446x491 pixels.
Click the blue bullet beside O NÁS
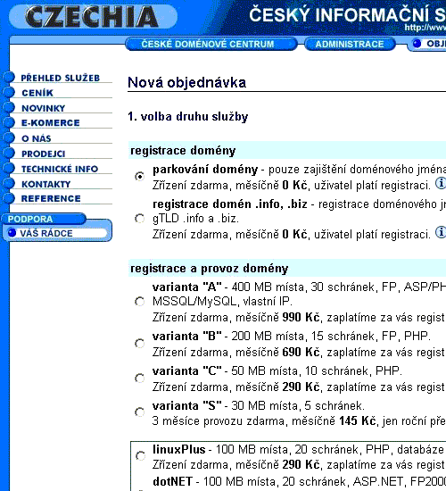[x=9, y=137]
